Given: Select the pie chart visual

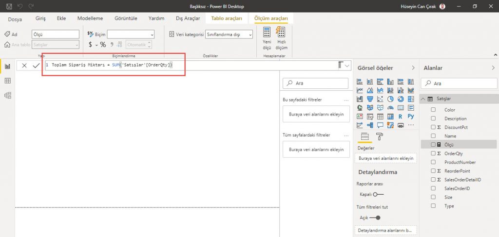Looking at the screenshot, I should [x=390, y=99].
